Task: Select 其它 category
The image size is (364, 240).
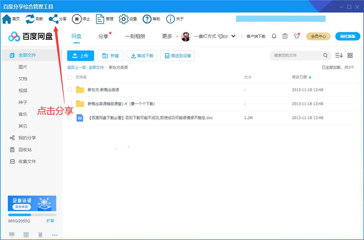Action: pyautogui.click(x=23, y=126)
